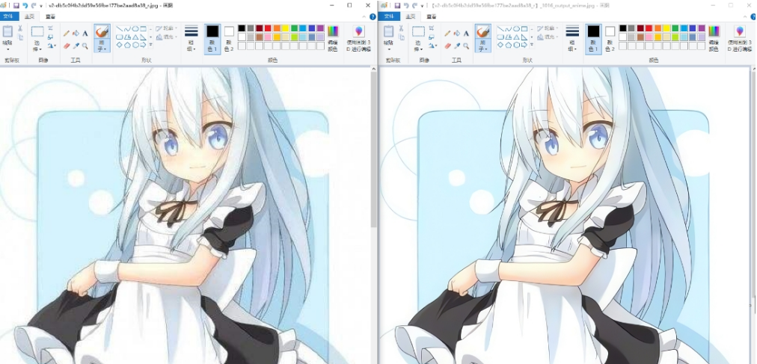Click Edit colors (编辑颜色) in right window

(714, 39)
